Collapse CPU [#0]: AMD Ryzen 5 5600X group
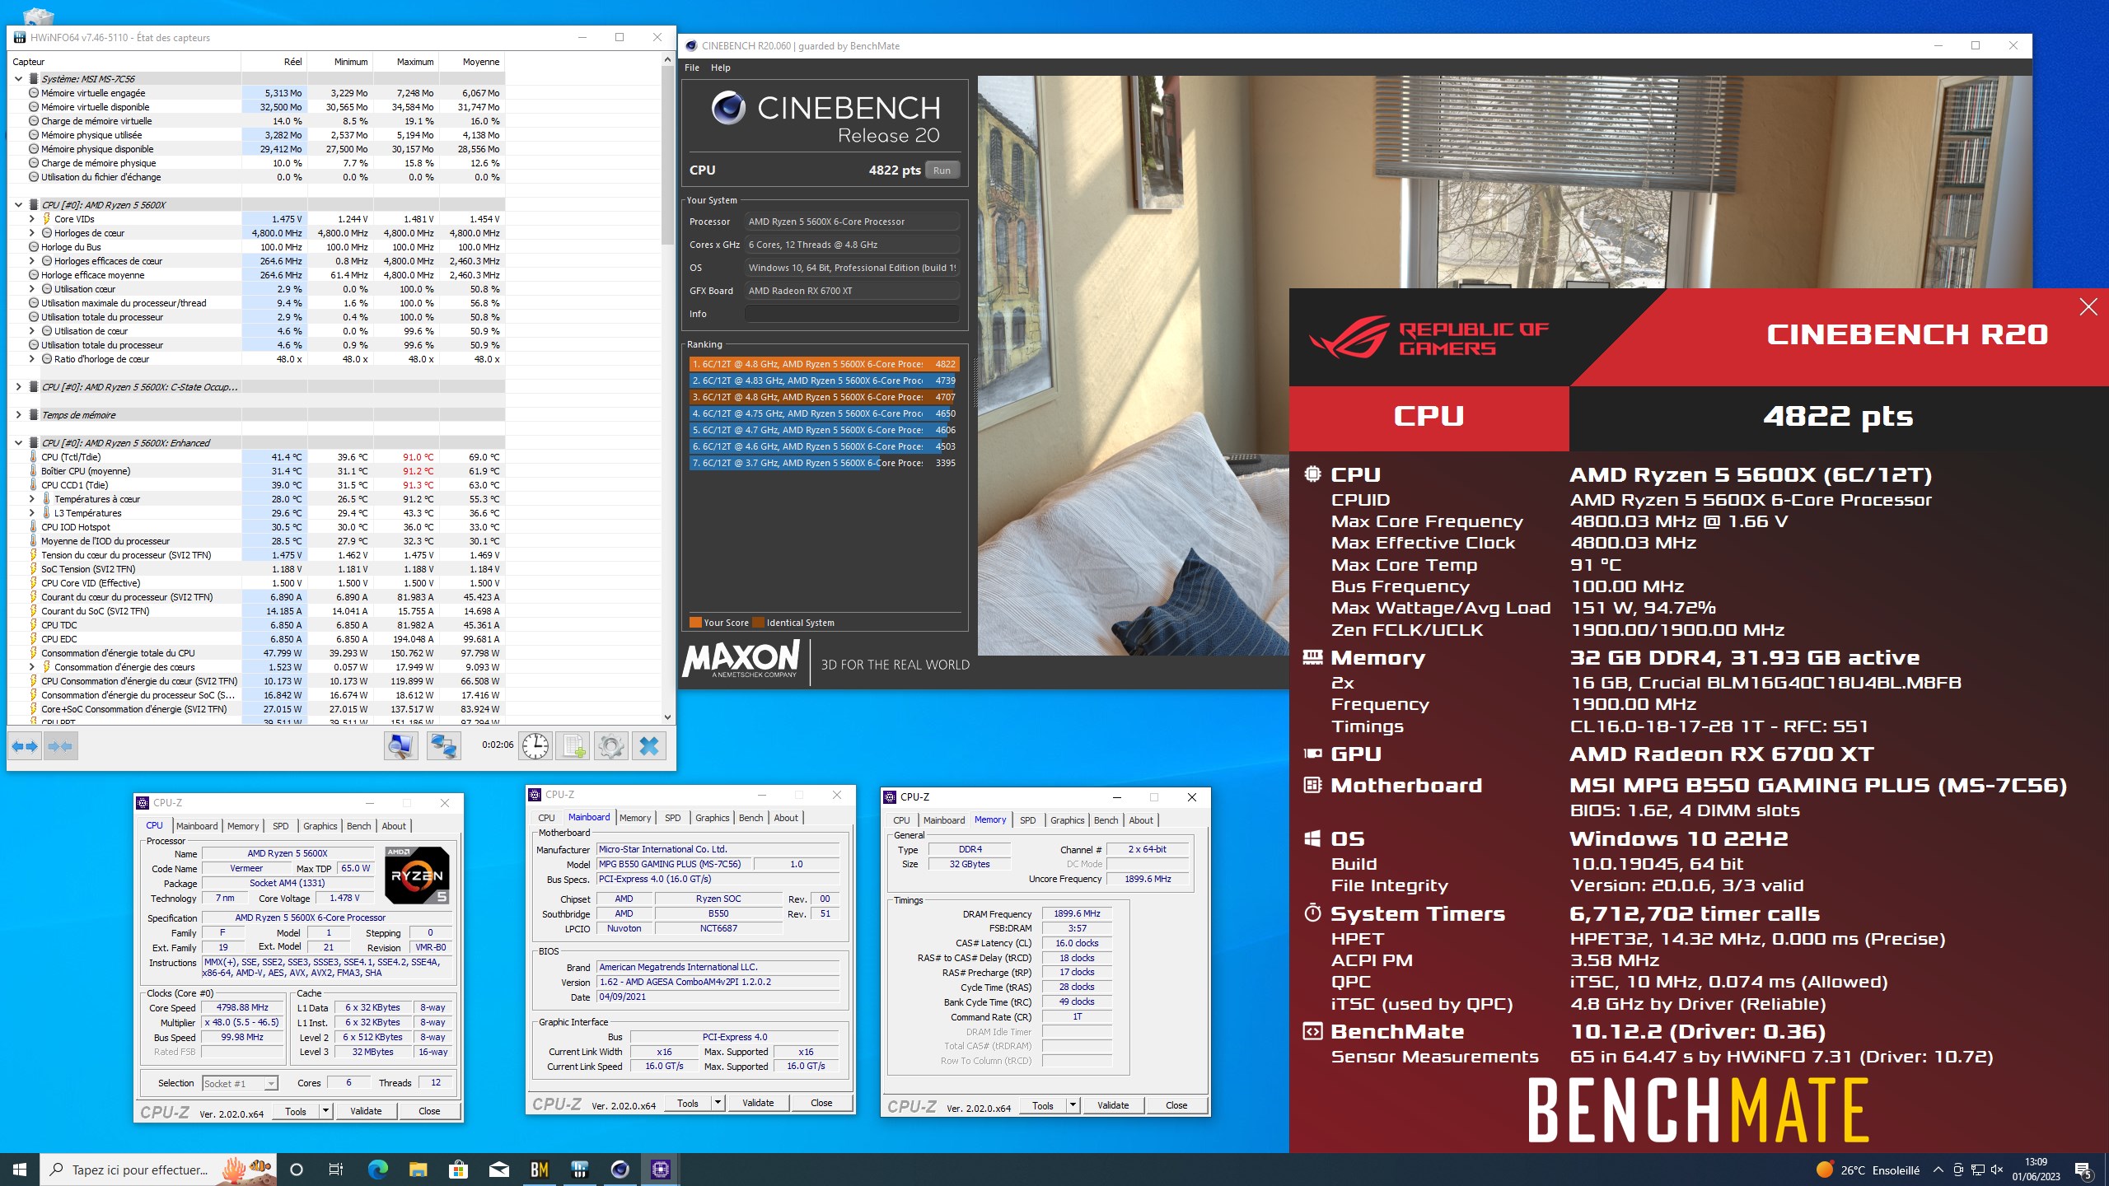This screenshot has width=2109, height=1186. [x=18, y=205]
